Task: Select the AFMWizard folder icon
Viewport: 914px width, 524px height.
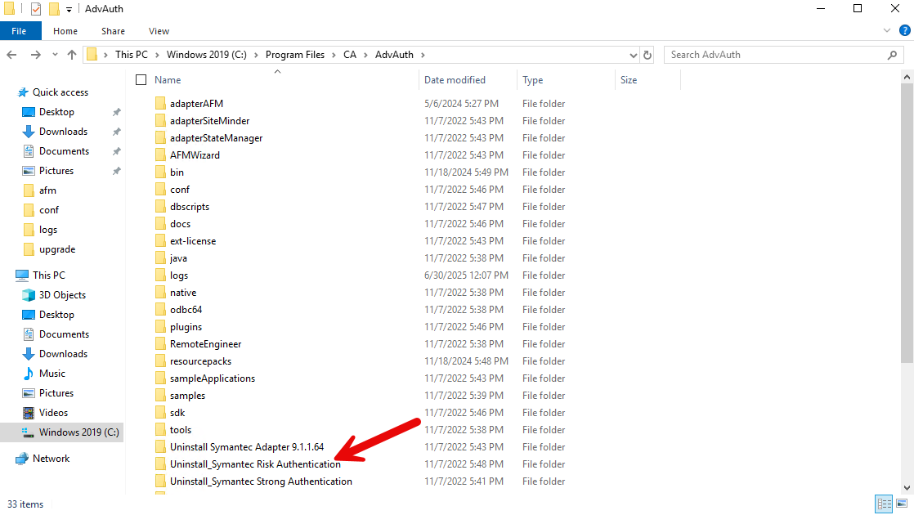Action: coord(160,155)
